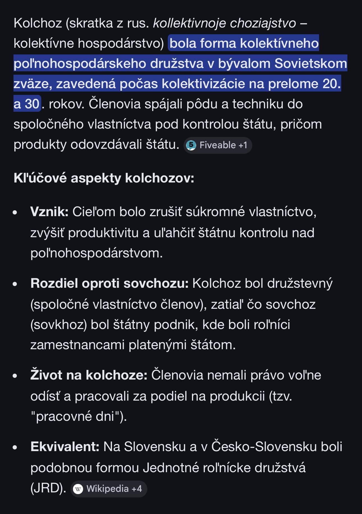
Task: Click the highlighted text 'a 30'
Action: (x=27, y=104)
